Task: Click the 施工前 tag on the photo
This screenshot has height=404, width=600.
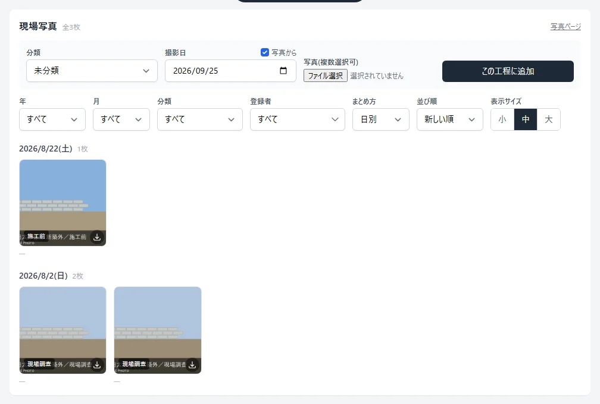Action: tap(36, 236)
